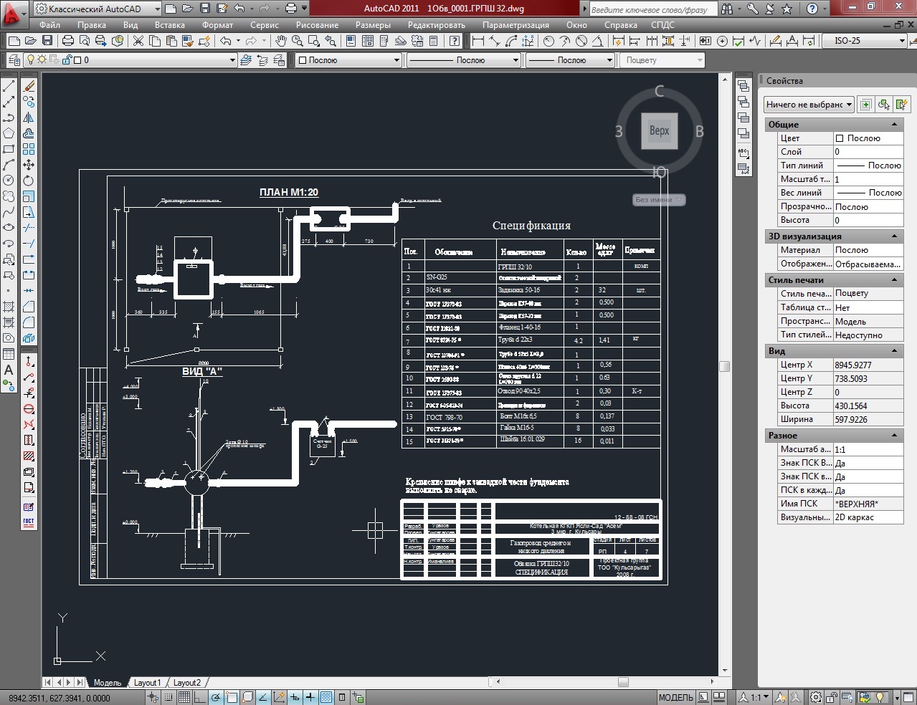Open the Ничего не выбрано selection dropdown
The image size is (917, 705).
click(809, 105)
